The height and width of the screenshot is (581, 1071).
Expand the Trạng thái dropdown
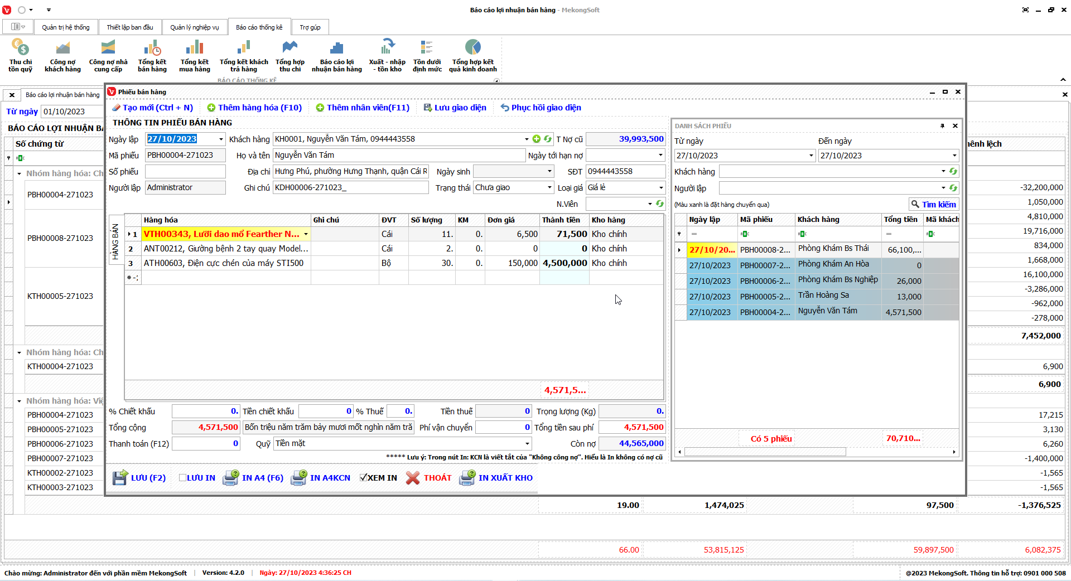pyautogui.click(x=549, y=188)
